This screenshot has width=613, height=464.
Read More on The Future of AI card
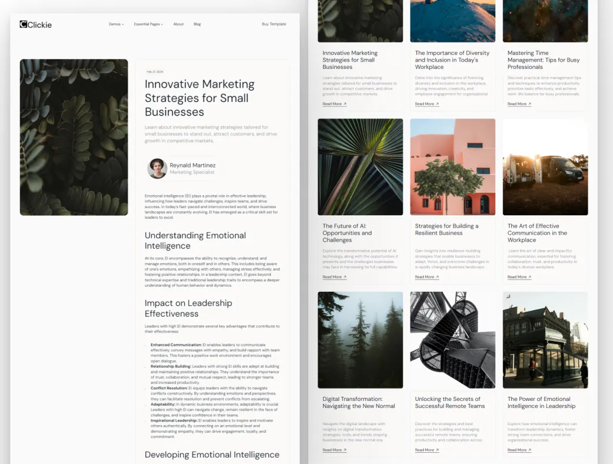pyautogui.click(x=334, y=277)
